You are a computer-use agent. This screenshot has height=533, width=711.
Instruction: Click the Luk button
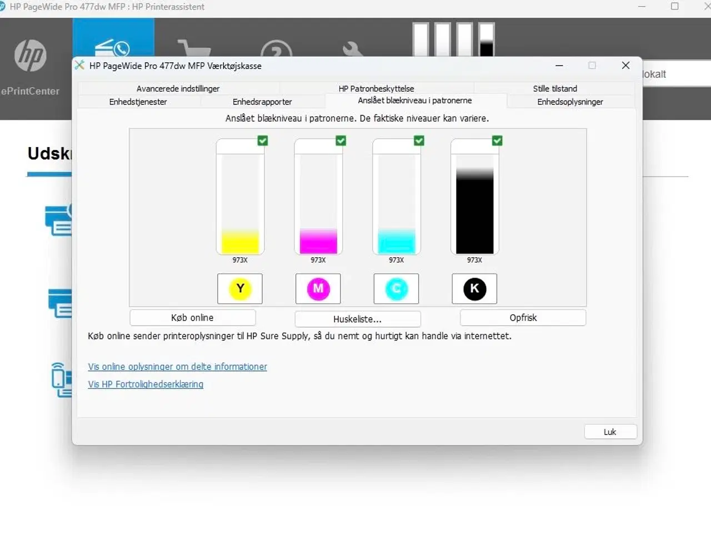point(610,432)
